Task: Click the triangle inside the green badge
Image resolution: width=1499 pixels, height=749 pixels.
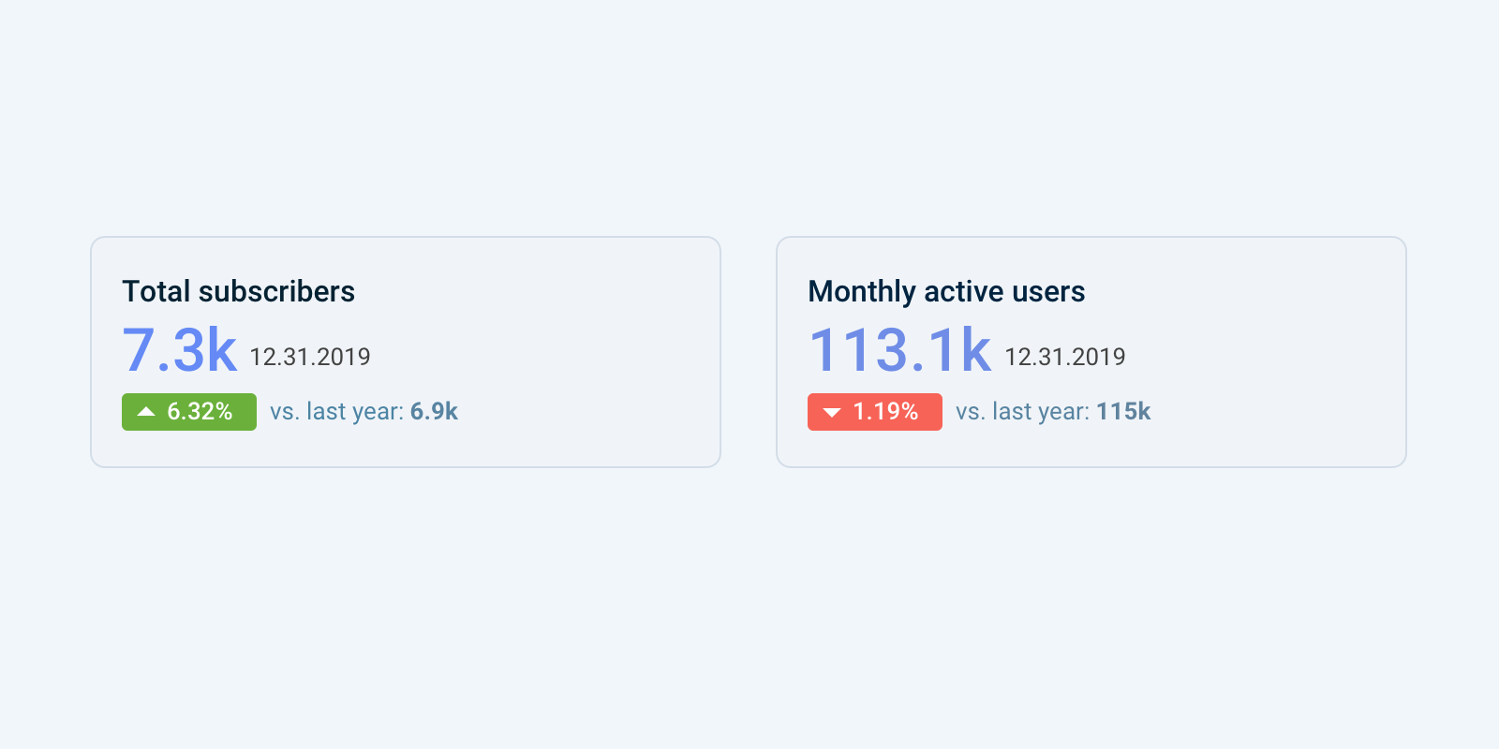Action: 148,410
